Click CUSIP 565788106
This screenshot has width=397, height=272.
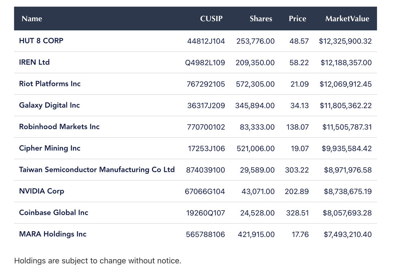coord(206,235)
